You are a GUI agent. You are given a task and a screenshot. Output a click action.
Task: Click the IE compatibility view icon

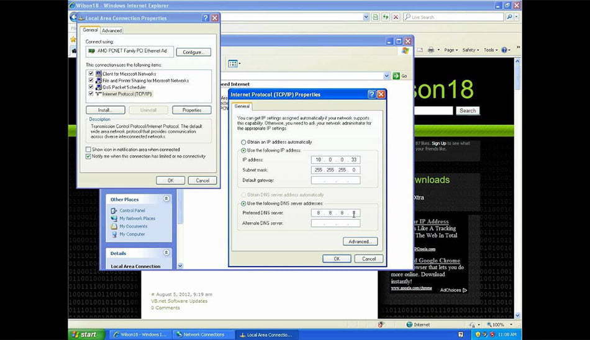[376, 17]
